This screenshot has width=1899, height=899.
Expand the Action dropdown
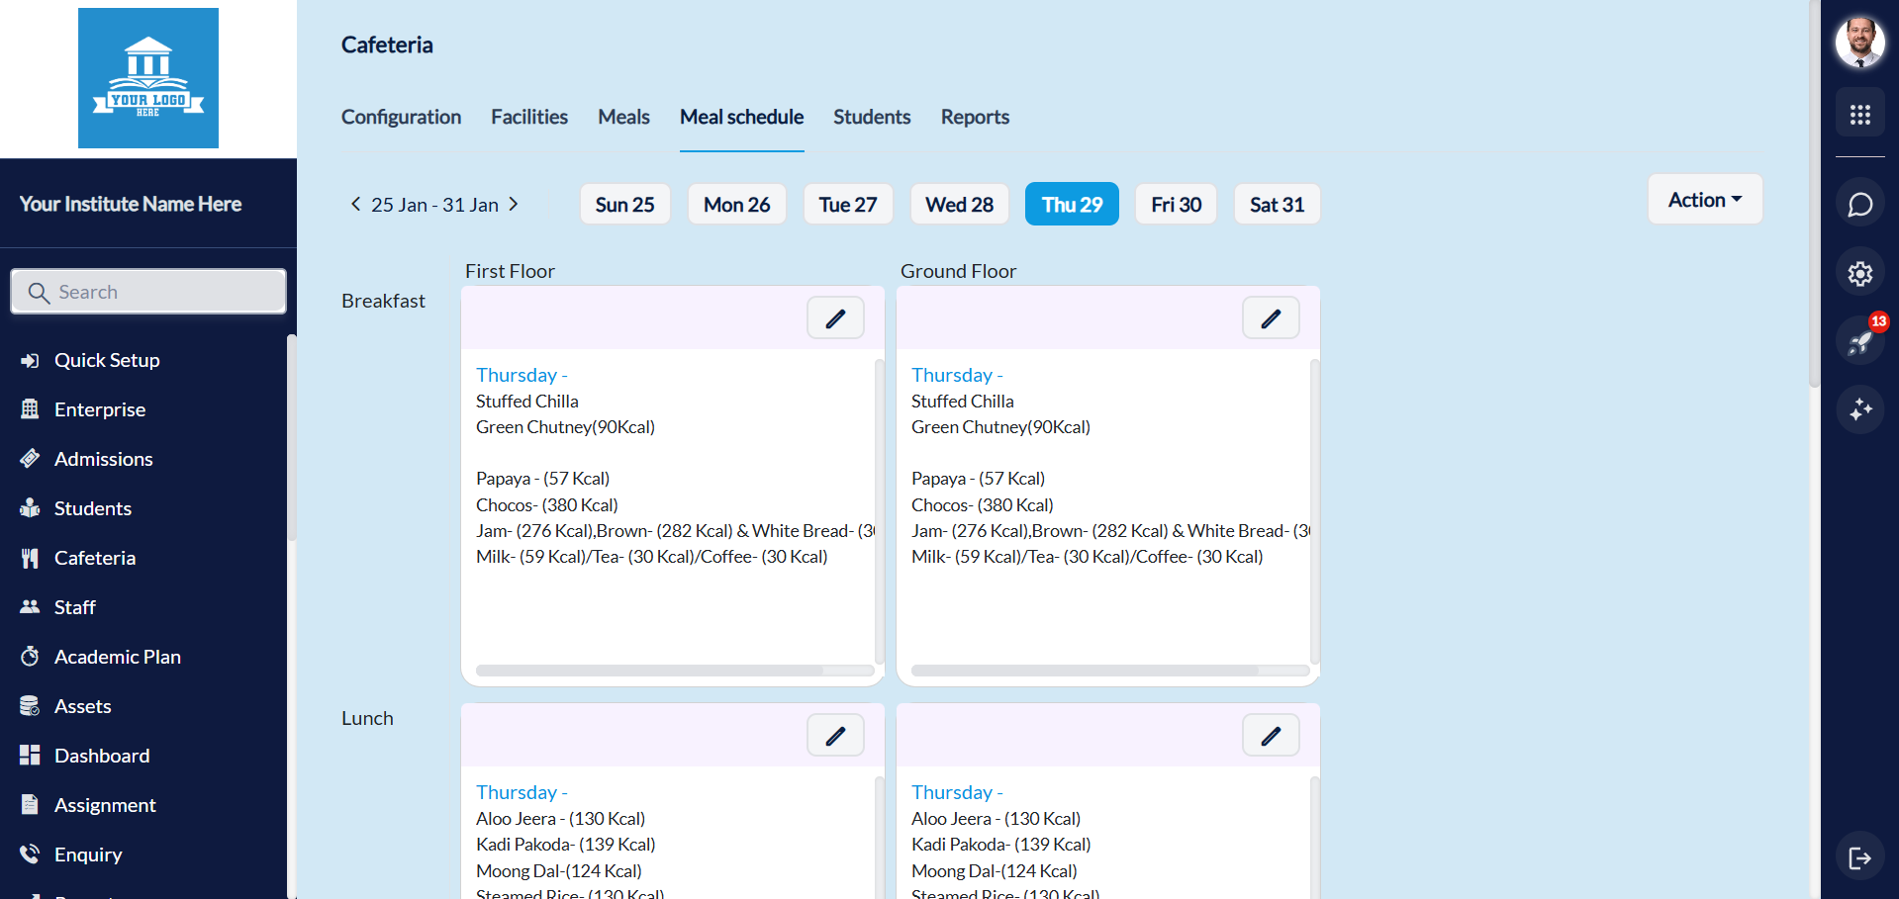coord(1704,200)
